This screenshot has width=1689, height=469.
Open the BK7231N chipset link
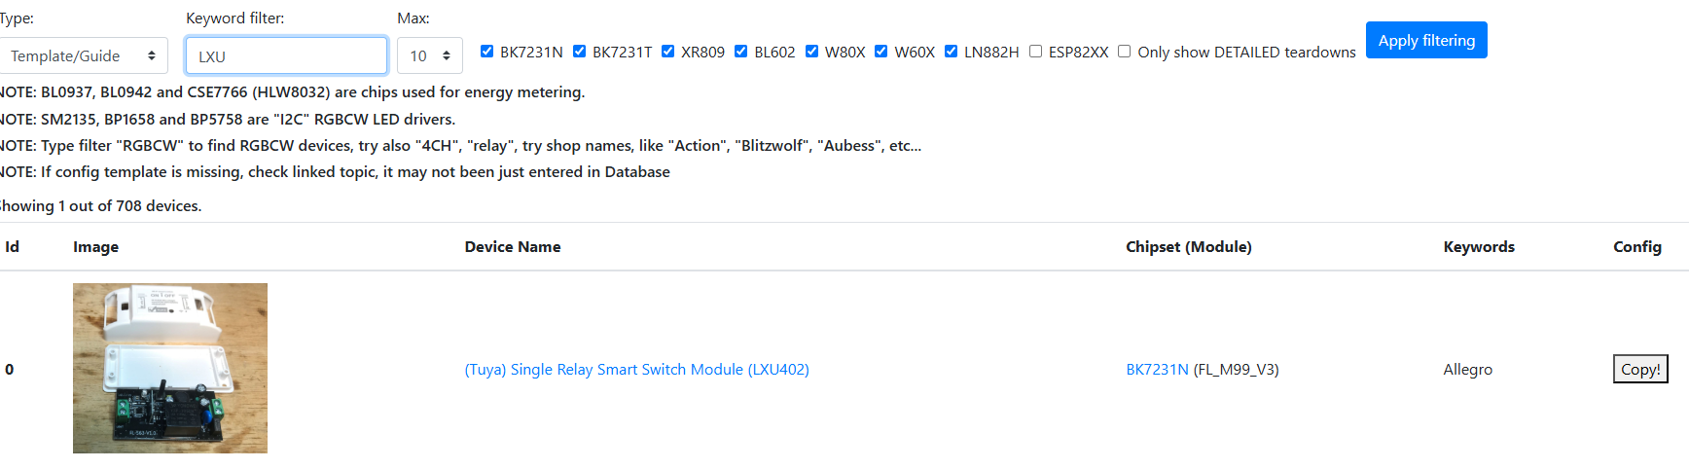[x=1157, y=369]
